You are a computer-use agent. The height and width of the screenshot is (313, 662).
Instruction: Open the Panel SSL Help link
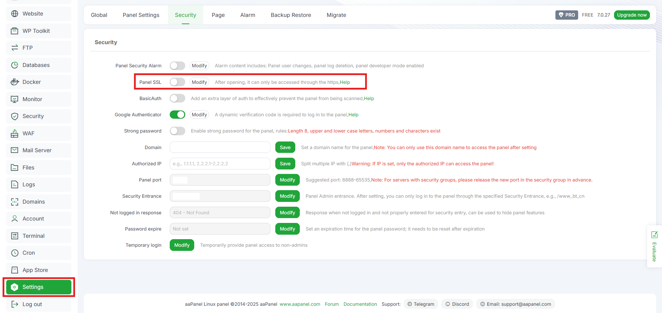[x=345, y=82]
